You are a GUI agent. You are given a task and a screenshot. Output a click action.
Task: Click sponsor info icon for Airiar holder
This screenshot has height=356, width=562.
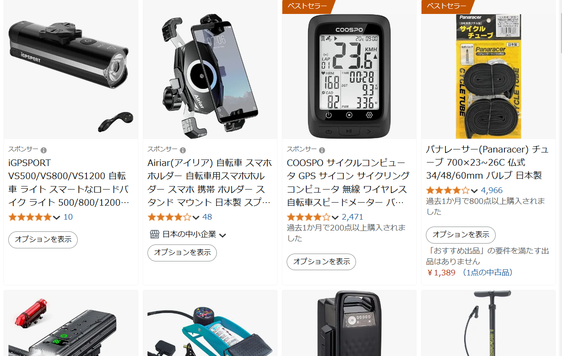183,150
